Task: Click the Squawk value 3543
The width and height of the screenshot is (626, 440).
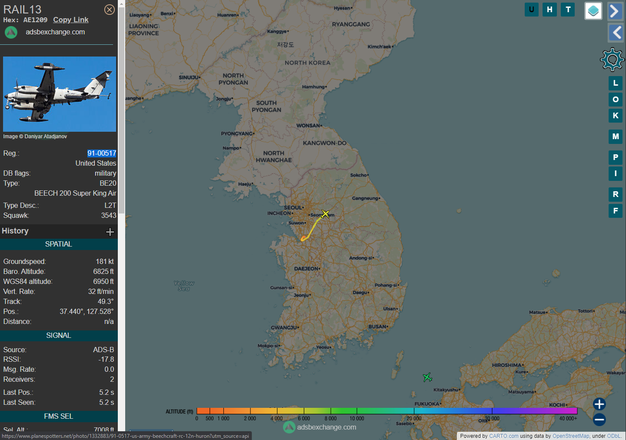Action: pos(109,215)
